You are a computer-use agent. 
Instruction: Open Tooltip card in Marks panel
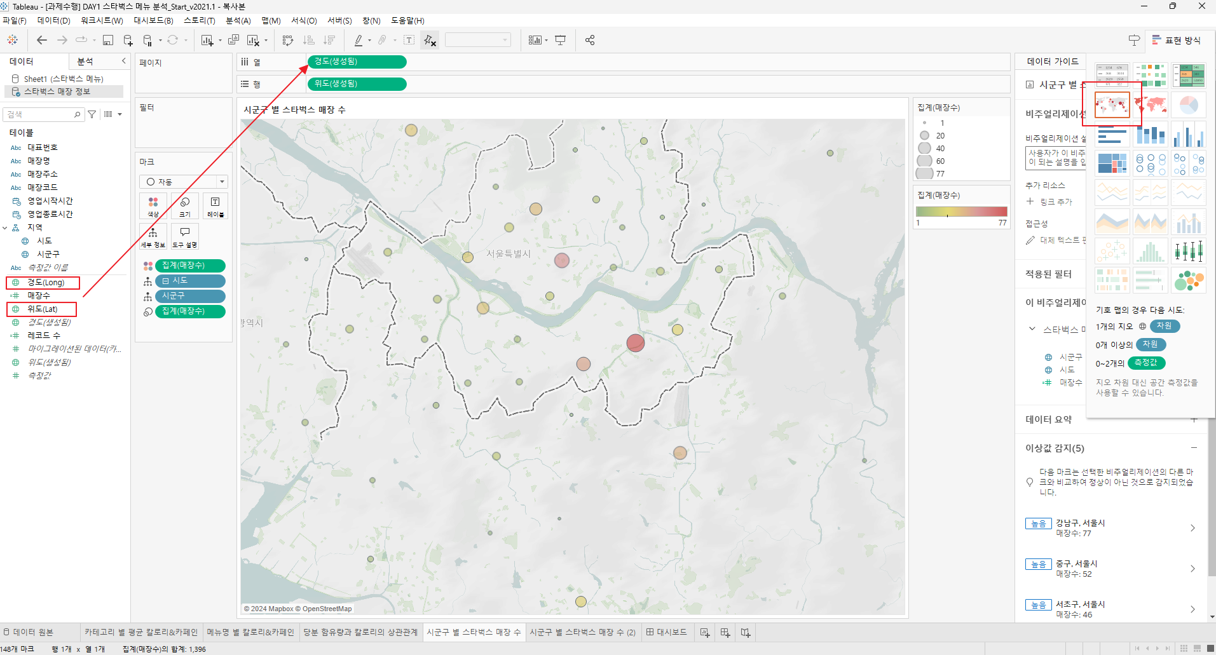point(185,236)
